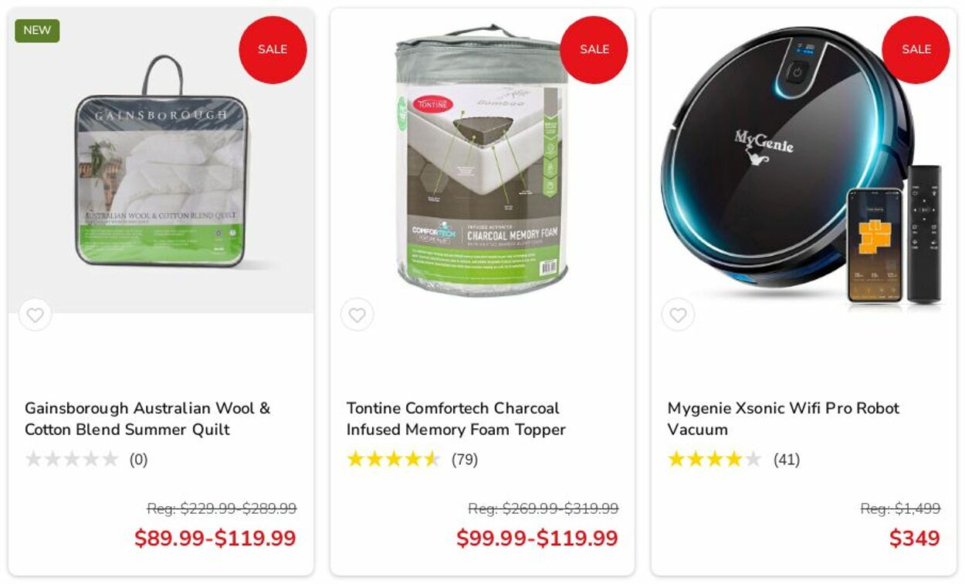The width and height of the screenshot is (965, 584).
Task: Open Tontine Comfortech Charcoal Memory Foam Topper title
Action: [x=456, y=419]
